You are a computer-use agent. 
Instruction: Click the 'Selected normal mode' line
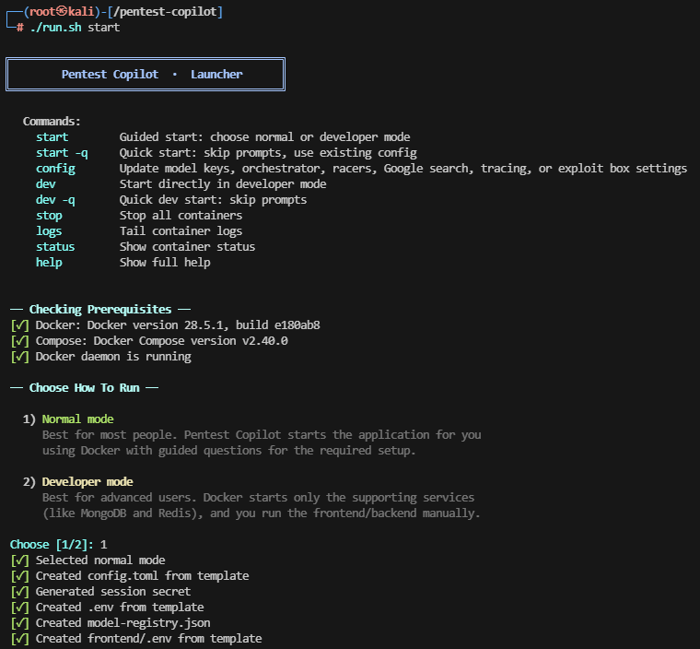pyautogui.click(x=100, y=560)
